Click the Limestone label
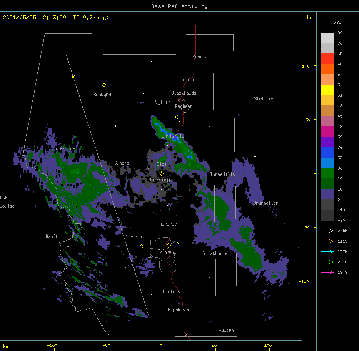The height and width of the screenshot is (351, 359). [64, 148]
